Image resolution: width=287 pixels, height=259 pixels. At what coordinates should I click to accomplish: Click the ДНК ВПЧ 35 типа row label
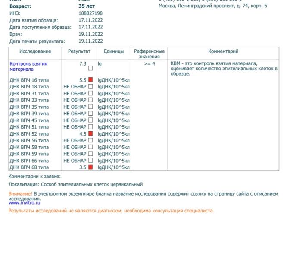click(x=29, y=107)
